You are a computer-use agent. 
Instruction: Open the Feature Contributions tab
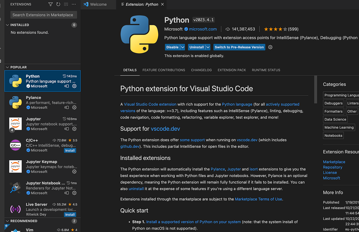coord(164,70)
